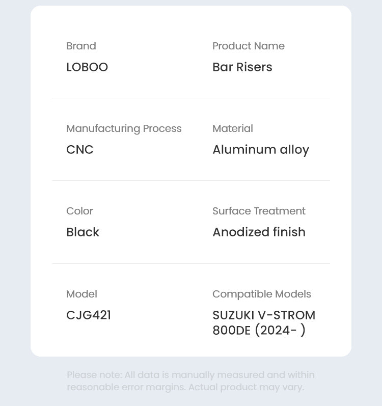Select the CNC value
This screenshot has width=382, height=406.
pos(80,149)
